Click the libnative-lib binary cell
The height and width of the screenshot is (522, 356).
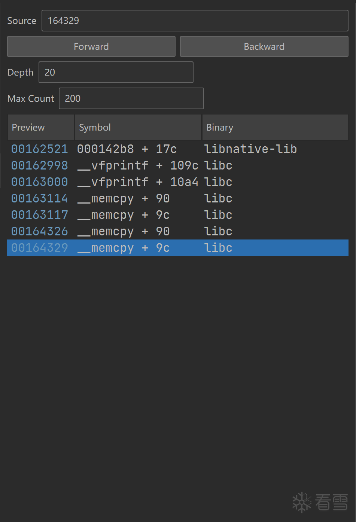point(250,149)
